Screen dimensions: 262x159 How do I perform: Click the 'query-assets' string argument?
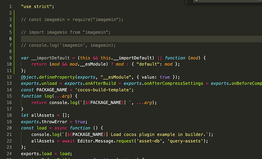185,141
